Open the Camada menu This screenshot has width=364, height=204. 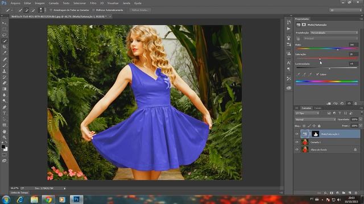pyautogui.click(x=53, y=3)
